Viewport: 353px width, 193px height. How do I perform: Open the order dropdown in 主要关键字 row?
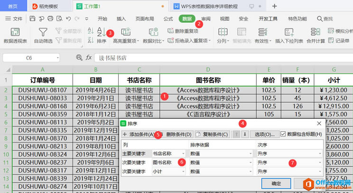coord(320,154)
